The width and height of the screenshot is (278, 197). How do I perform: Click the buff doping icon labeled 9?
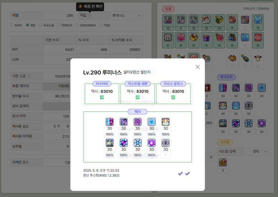click(181, 20)
